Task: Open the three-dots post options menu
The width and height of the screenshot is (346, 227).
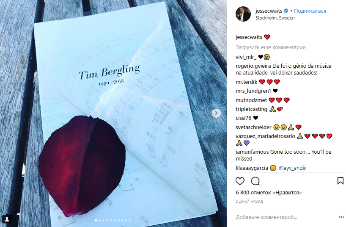Action: coord(341,217)
